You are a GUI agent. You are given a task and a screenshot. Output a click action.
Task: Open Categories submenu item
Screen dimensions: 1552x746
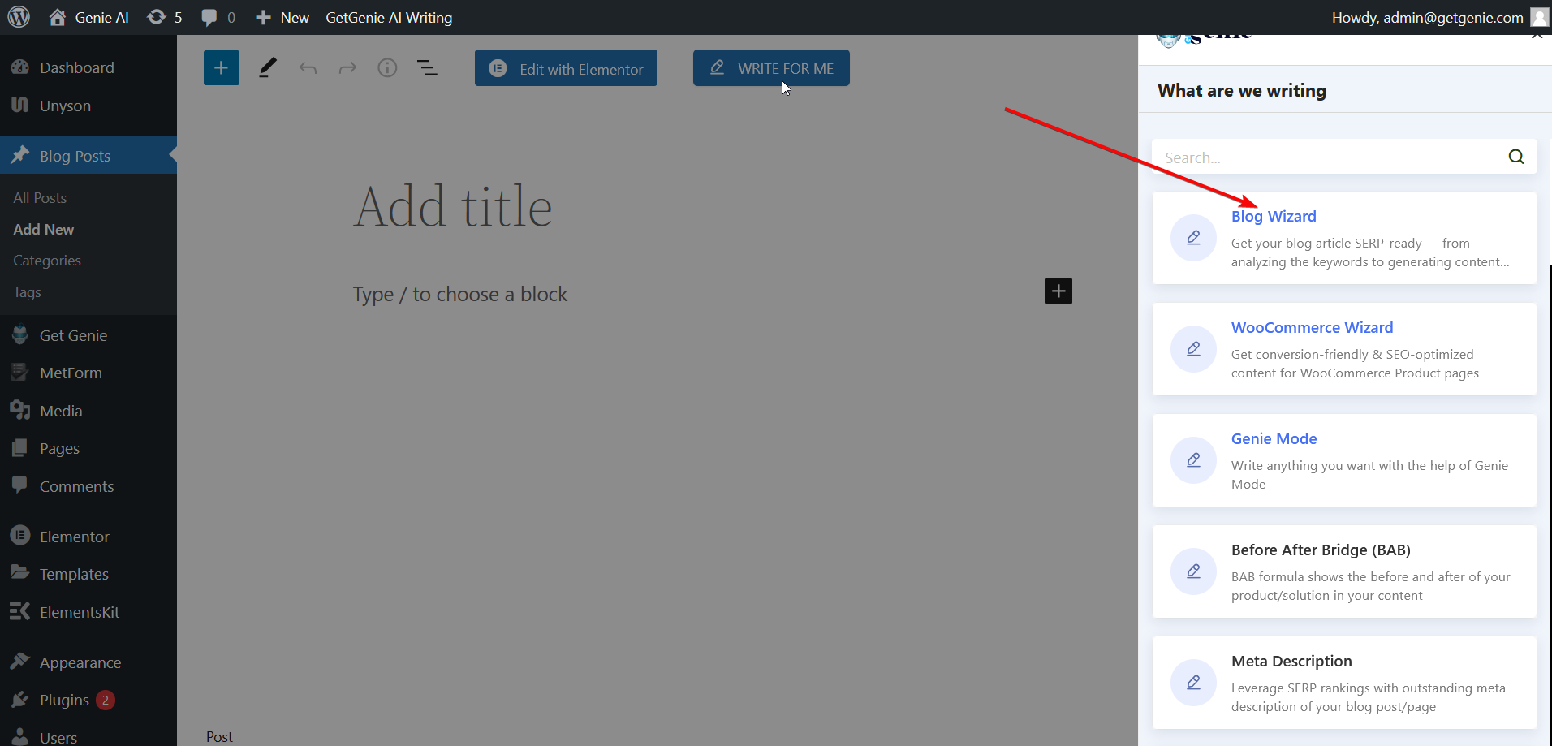(x=47, y=261)
